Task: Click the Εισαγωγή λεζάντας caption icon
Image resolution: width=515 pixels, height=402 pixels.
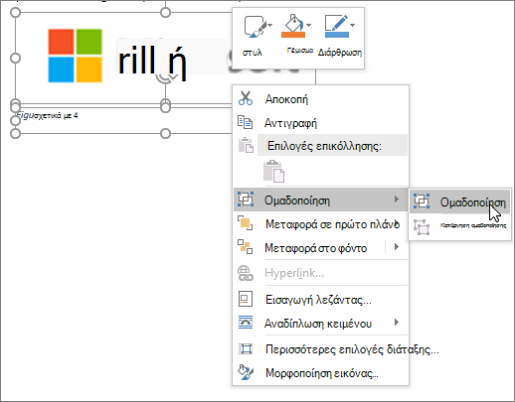Action: coord(246,299)
